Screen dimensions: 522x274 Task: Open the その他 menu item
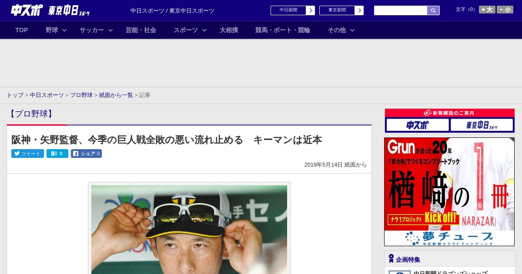coord(337,30)
